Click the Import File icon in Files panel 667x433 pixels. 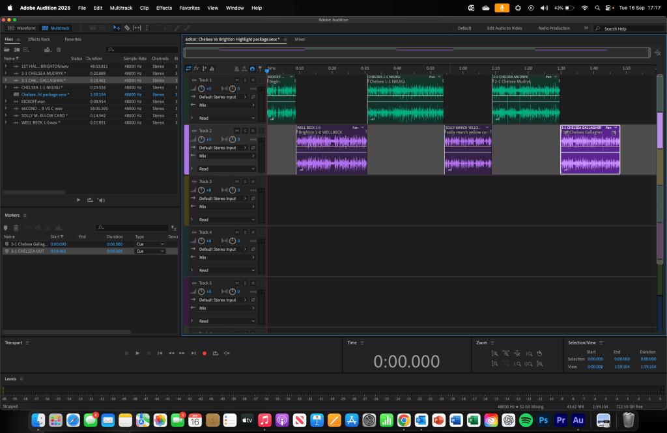(18, 49)
